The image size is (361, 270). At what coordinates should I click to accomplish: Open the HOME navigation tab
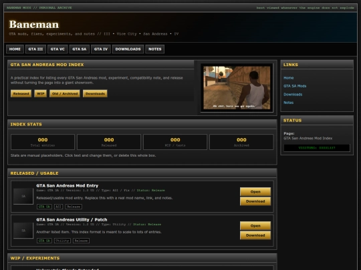[x=15, y=49]
